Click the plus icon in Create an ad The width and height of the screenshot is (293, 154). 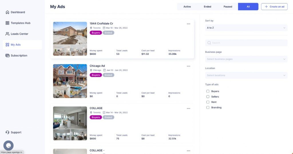point(266,7)
